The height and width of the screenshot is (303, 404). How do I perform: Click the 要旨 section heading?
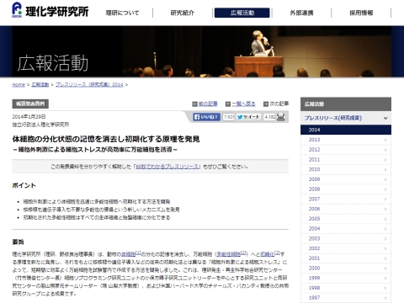tap(18, 242)
